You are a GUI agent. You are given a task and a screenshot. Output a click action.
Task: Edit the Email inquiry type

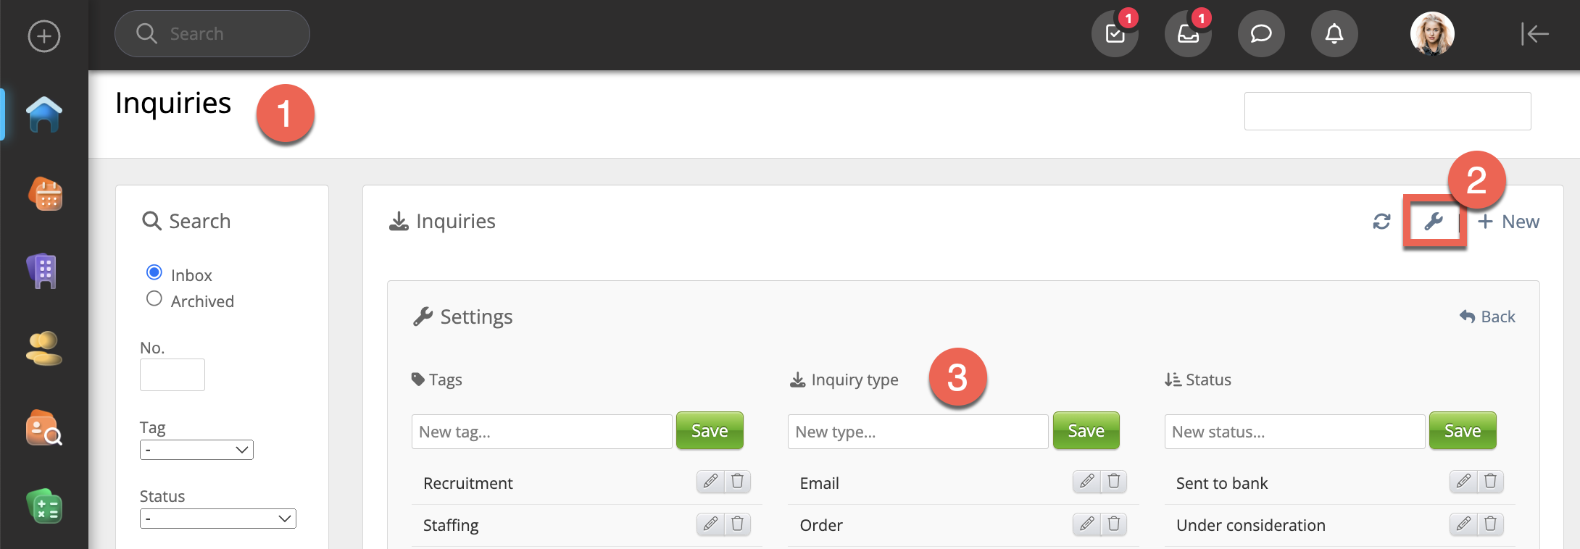tap(1086, 482)
